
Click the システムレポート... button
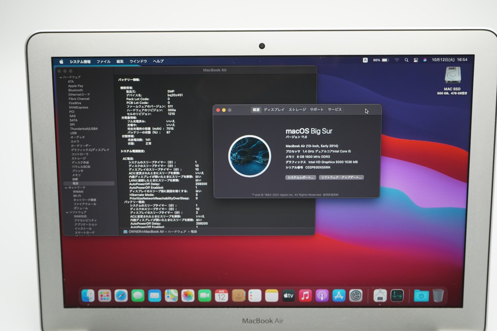pyautogui.click(x=301, y=177)
